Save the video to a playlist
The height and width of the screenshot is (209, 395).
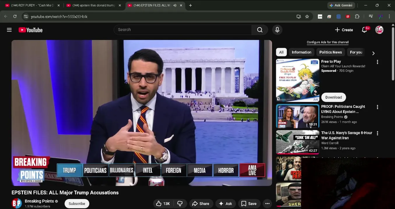click(x=249, y=204)
